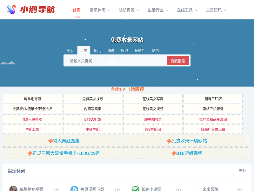Open the 在线工具 navigation menu
254x191 pixels.
point(185,10)
